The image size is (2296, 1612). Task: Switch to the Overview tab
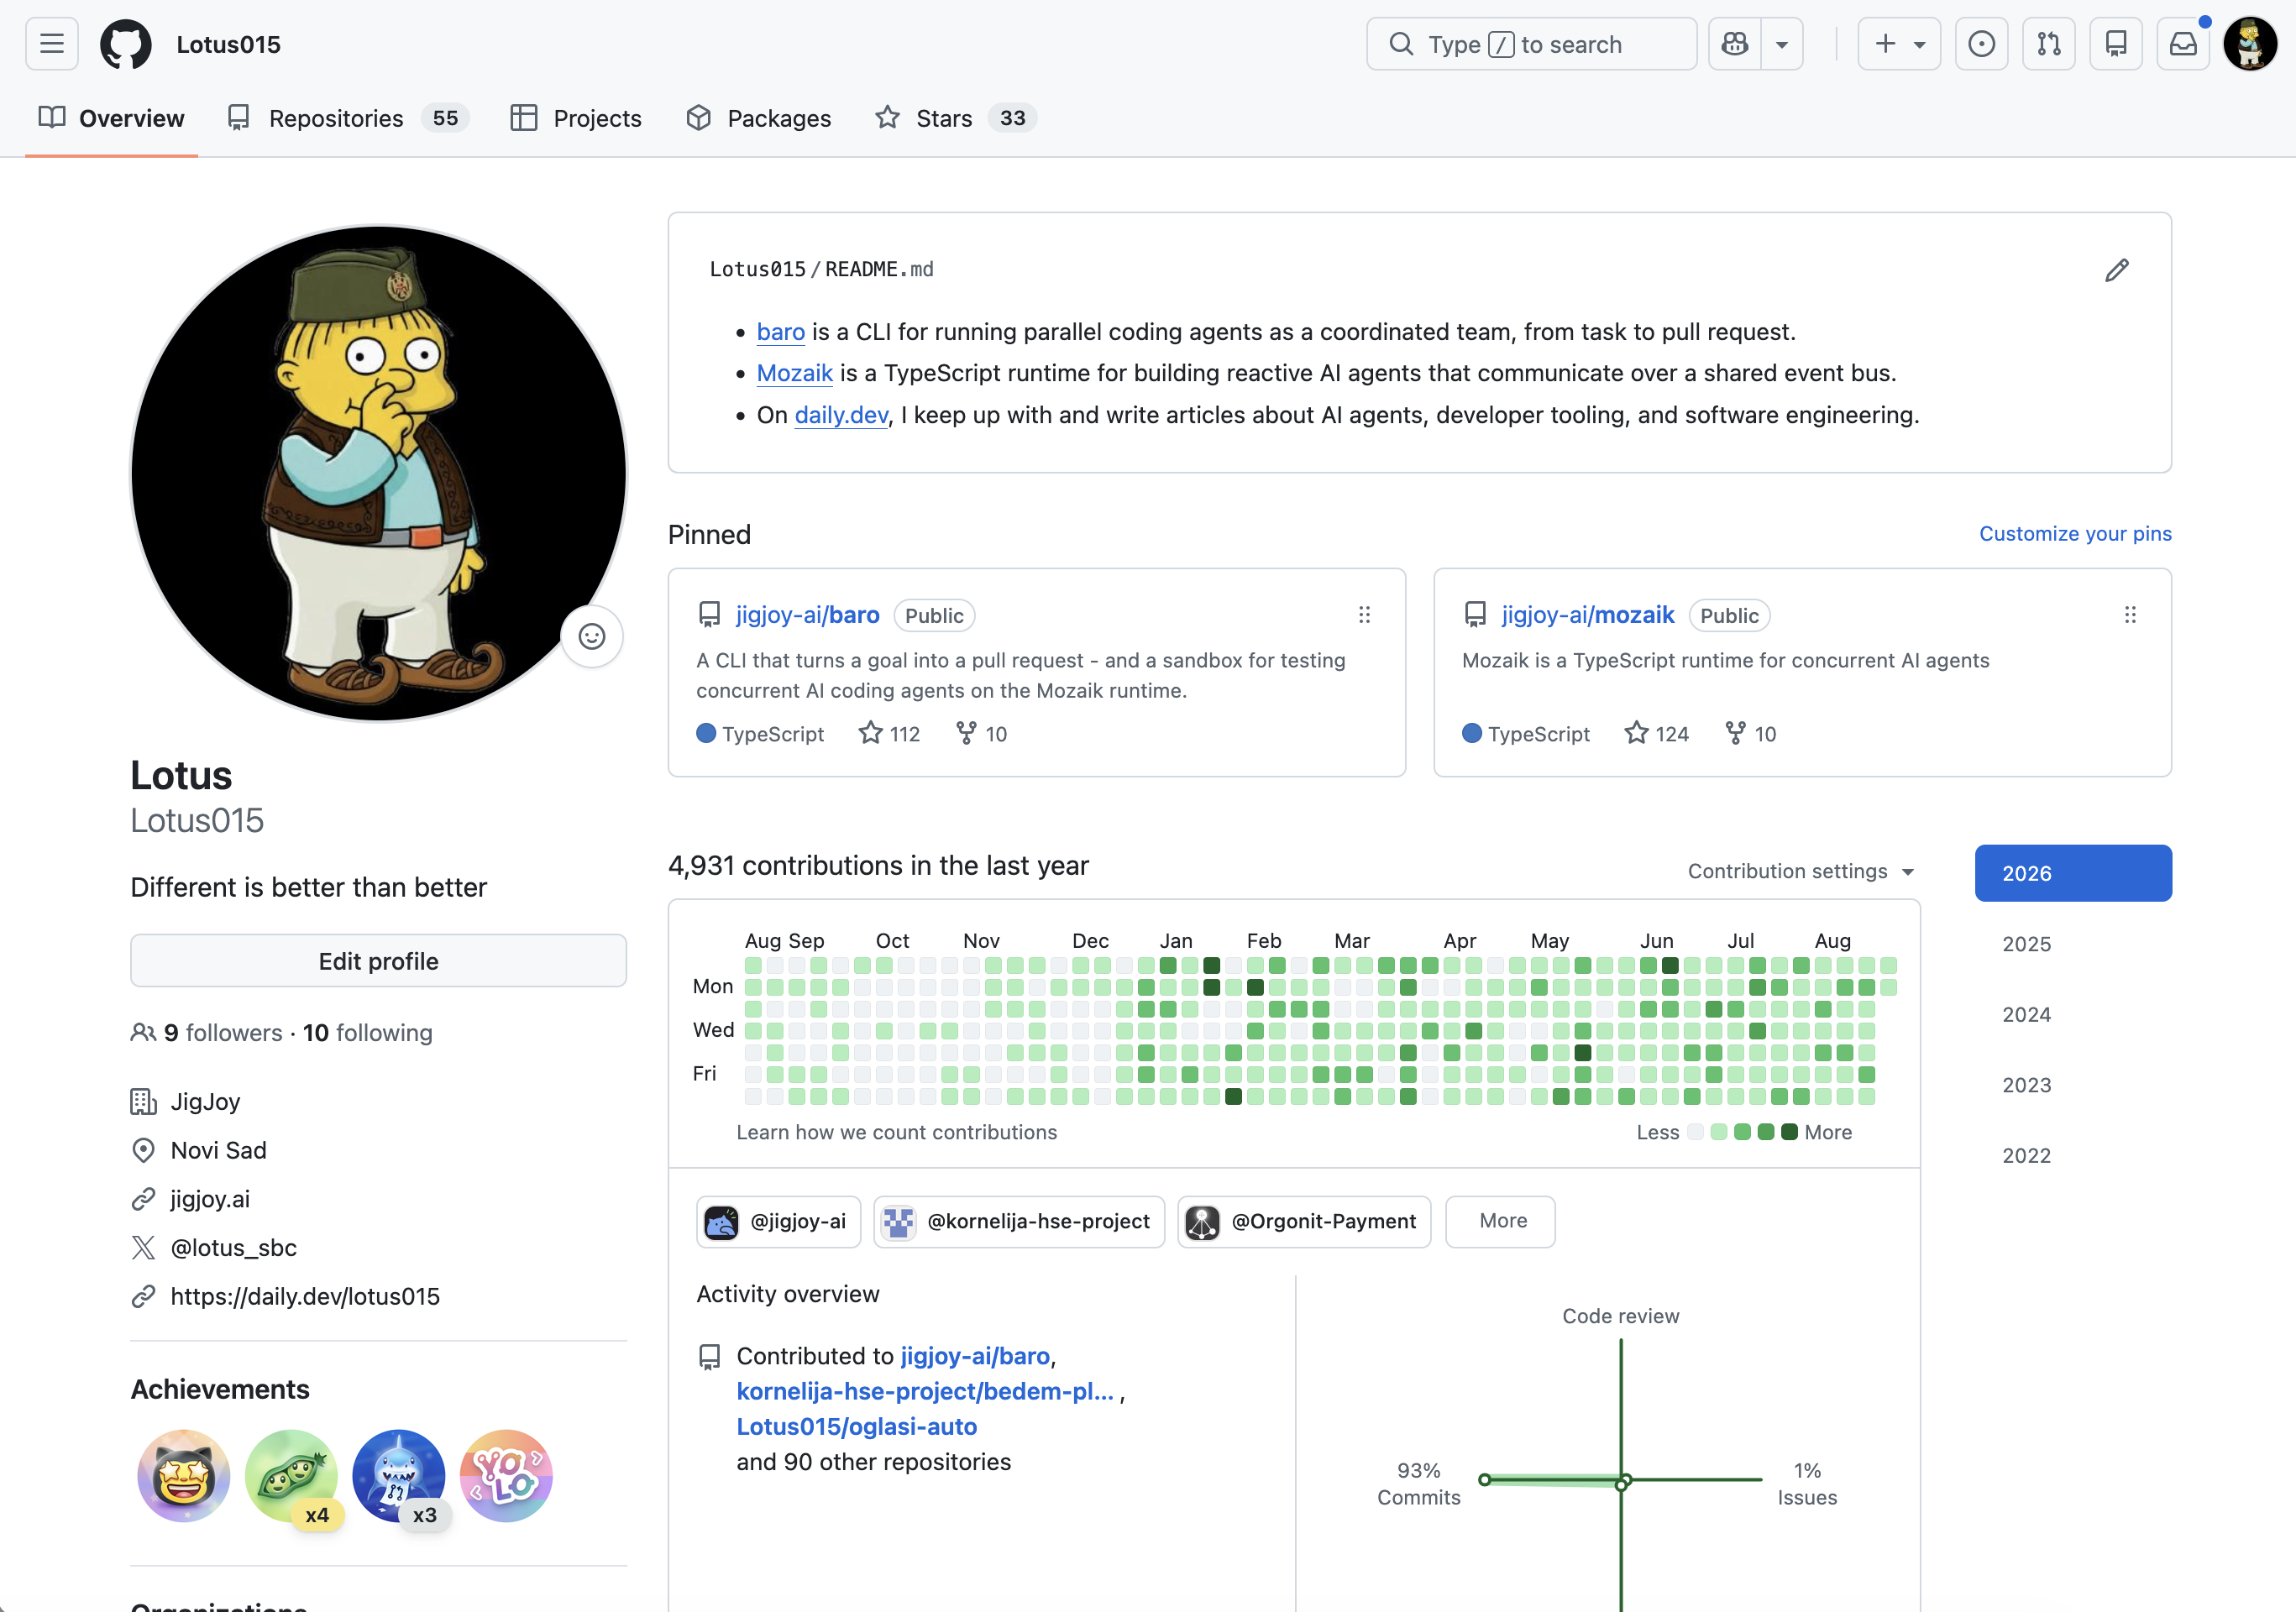point(111,118)
